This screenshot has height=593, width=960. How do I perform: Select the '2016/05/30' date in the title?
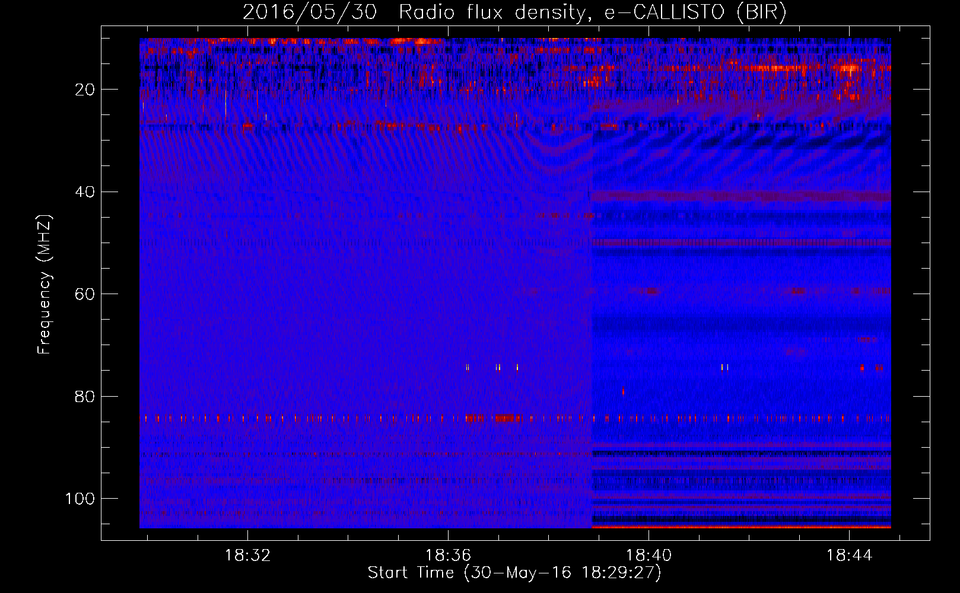pos(310,12)
